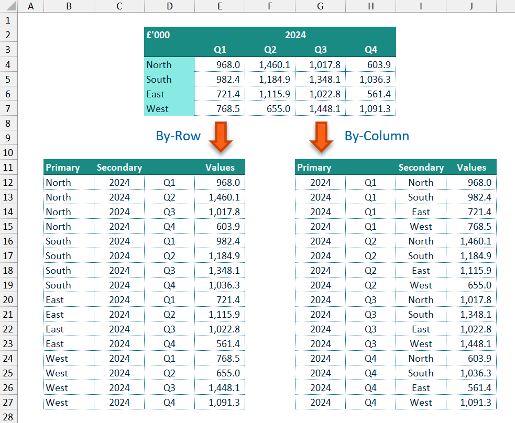Click the Secondary header in column I
515x423 pixels.
[421, 168]
